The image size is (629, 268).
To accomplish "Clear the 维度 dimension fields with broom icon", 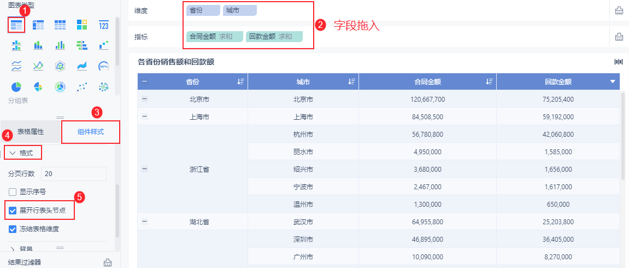I will 619,11.
